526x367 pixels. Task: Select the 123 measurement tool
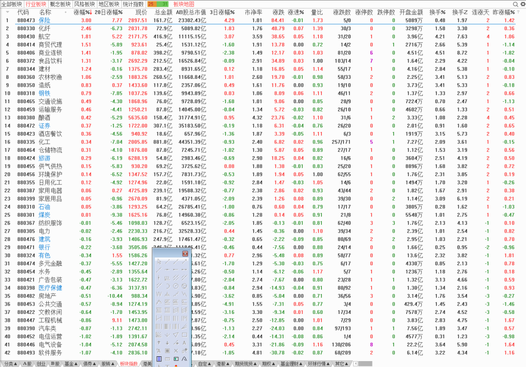168,277
